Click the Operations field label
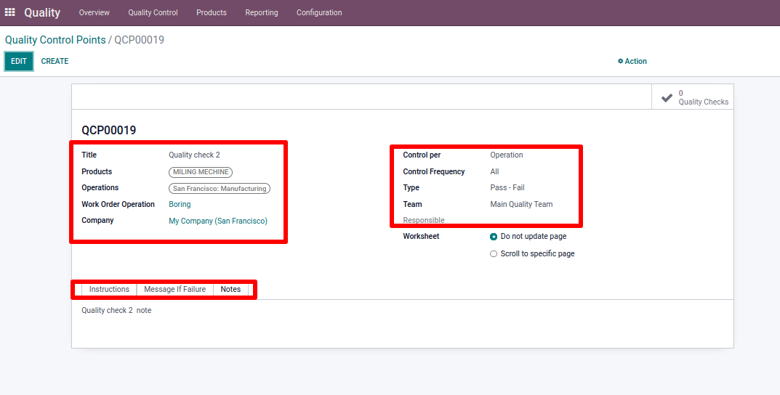 tap(100, 188)
